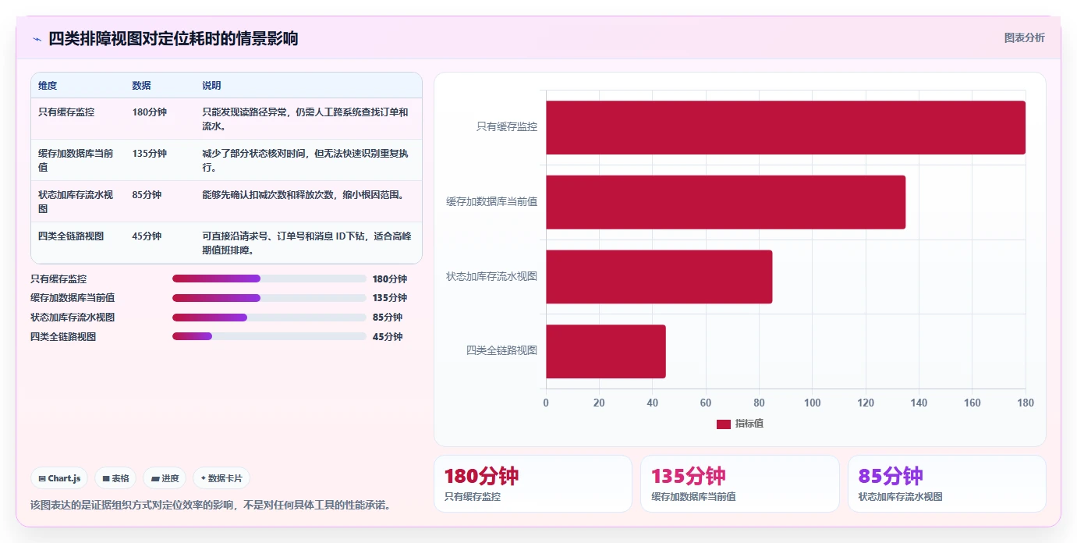Click the 180分钟 data card
Screen dimensions: 1077x543
click(533, 484)
